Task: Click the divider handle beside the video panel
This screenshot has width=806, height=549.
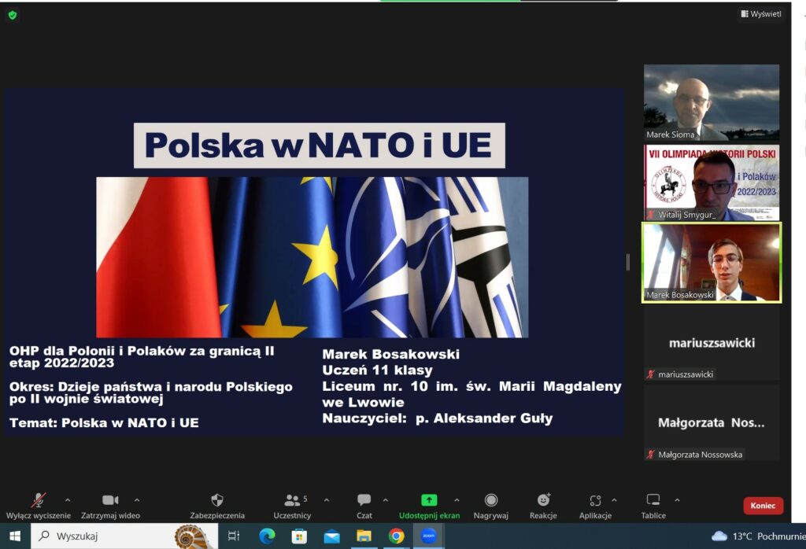Action: coord(627,262)
